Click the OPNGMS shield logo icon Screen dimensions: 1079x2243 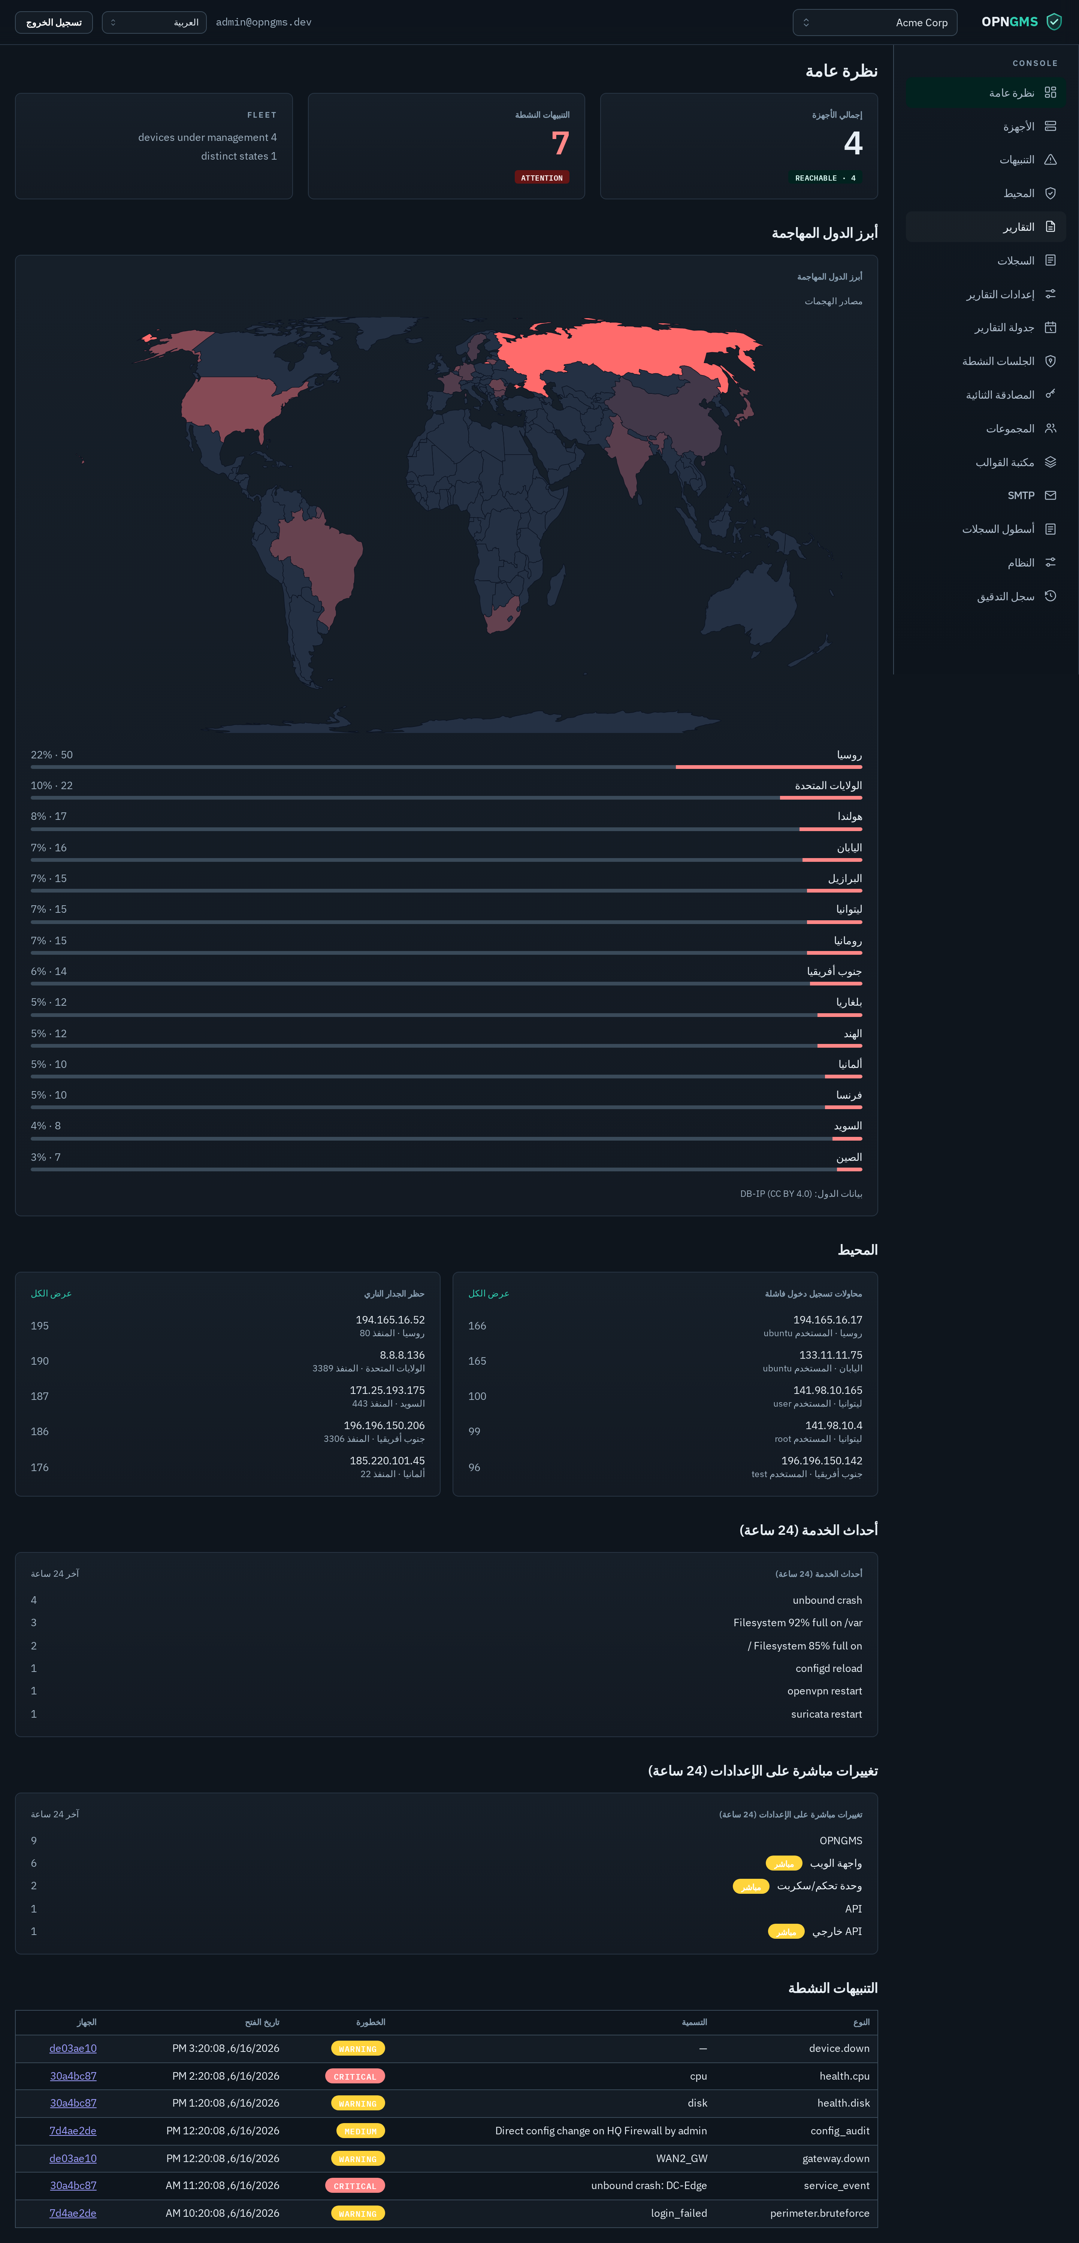[1054, 22]
